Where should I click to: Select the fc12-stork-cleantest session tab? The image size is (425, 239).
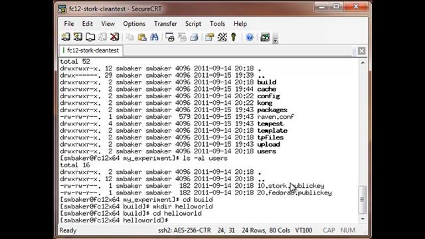click(91, 50)
